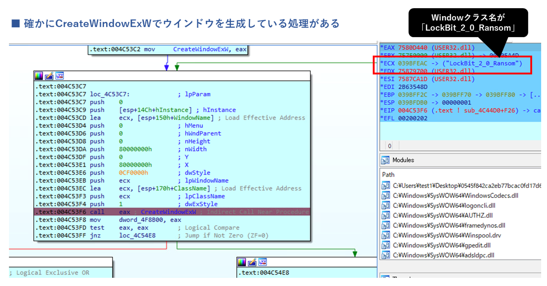
Task: Open node color picker for loc_4C53C7 block
Action: tap(39, 76)
